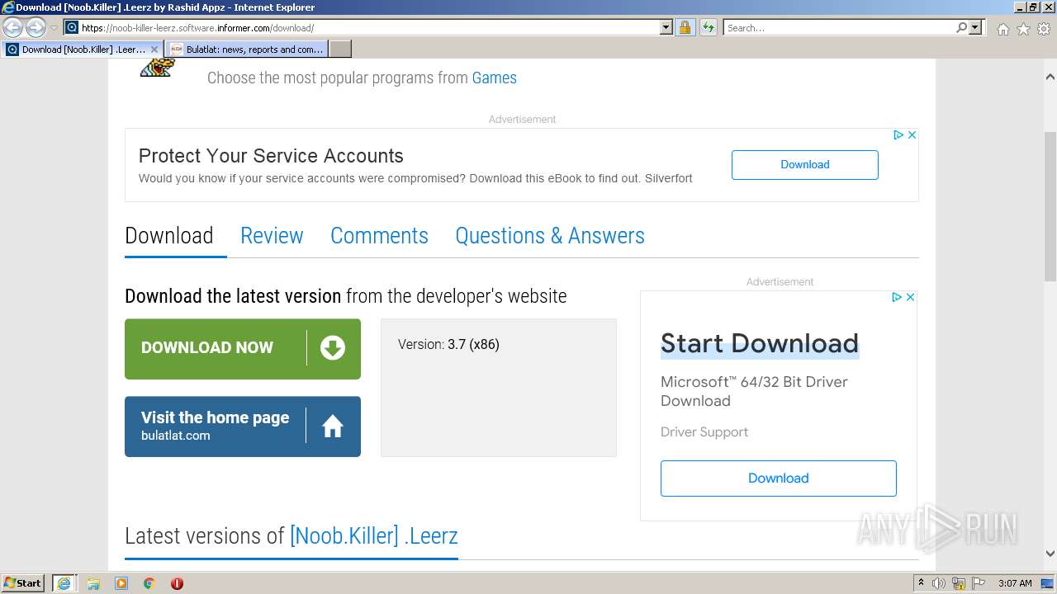The height and width of the screenshot is (594, 1057).
Task: Go back with the browser Back arrow
Action: click(x=13, y=27)
